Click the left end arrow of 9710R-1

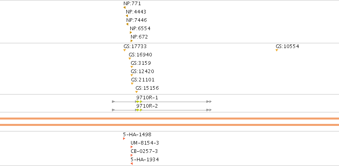[113, 102]
